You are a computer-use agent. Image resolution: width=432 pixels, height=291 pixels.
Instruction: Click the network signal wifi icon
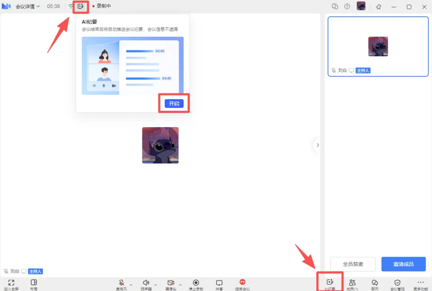coord(71,6)
